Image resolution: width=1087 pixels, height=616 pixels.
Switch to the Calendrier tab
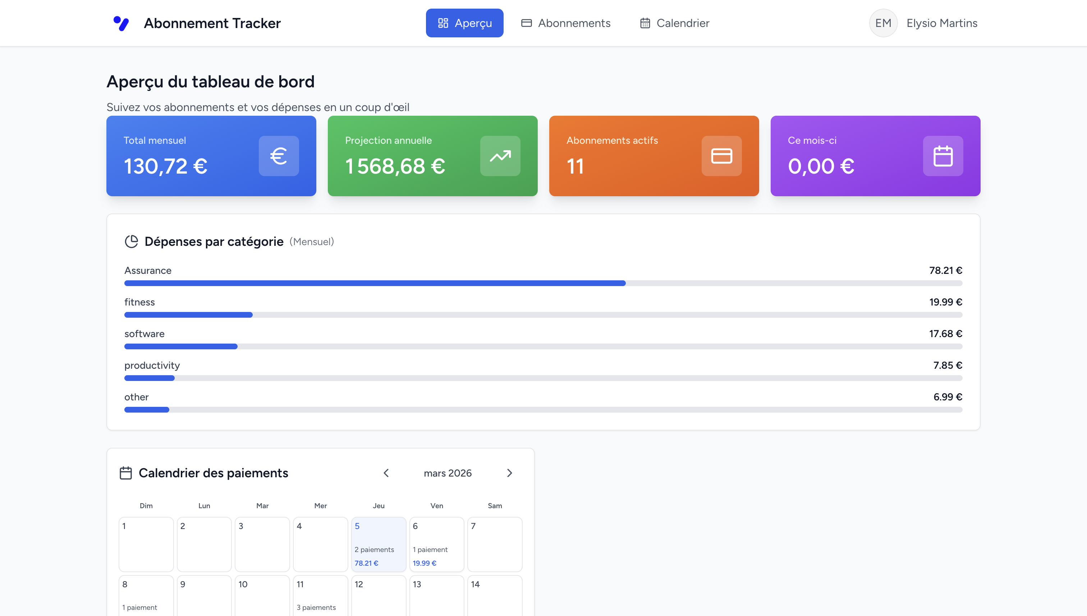coord(674,23)
